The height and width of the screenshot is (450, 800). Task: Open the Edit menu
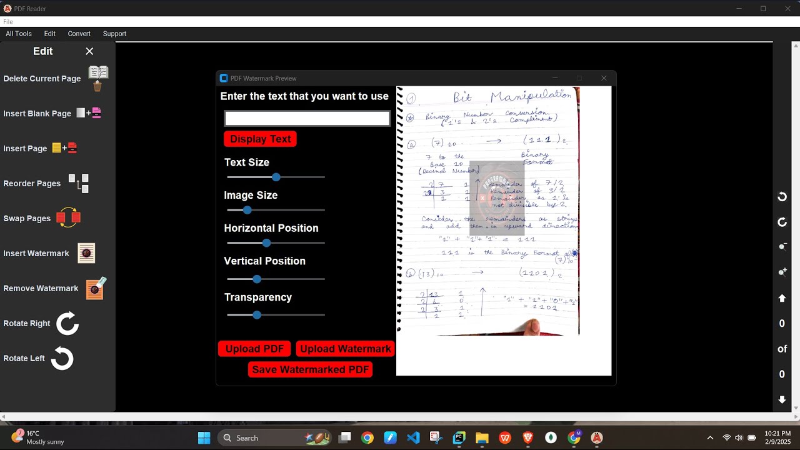pos(50,34)
